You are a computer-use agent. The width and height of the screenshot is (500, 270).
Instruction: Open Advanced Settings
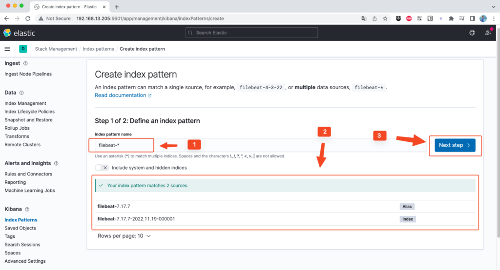[x=25, y=261]
